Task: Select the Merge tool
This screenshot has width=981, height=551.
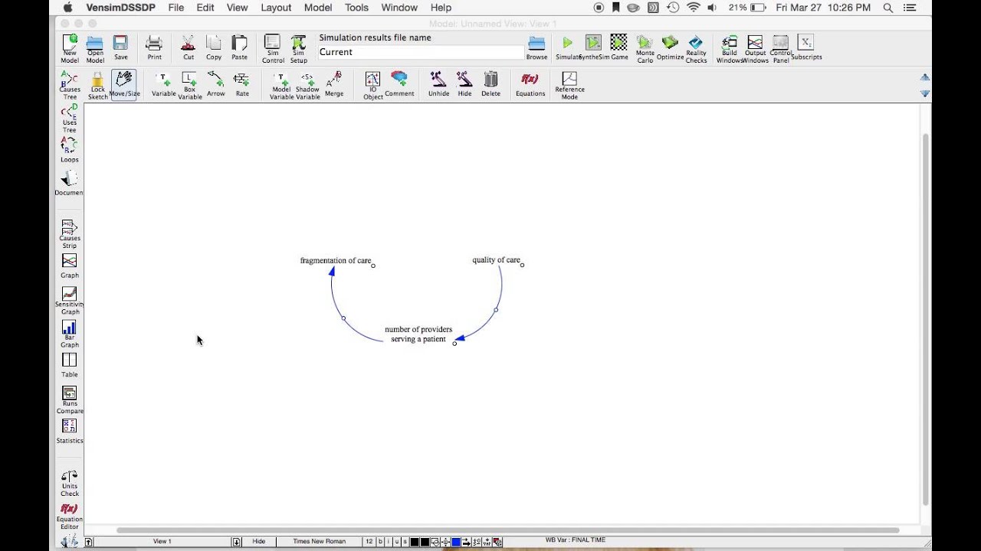Action: 334,84
